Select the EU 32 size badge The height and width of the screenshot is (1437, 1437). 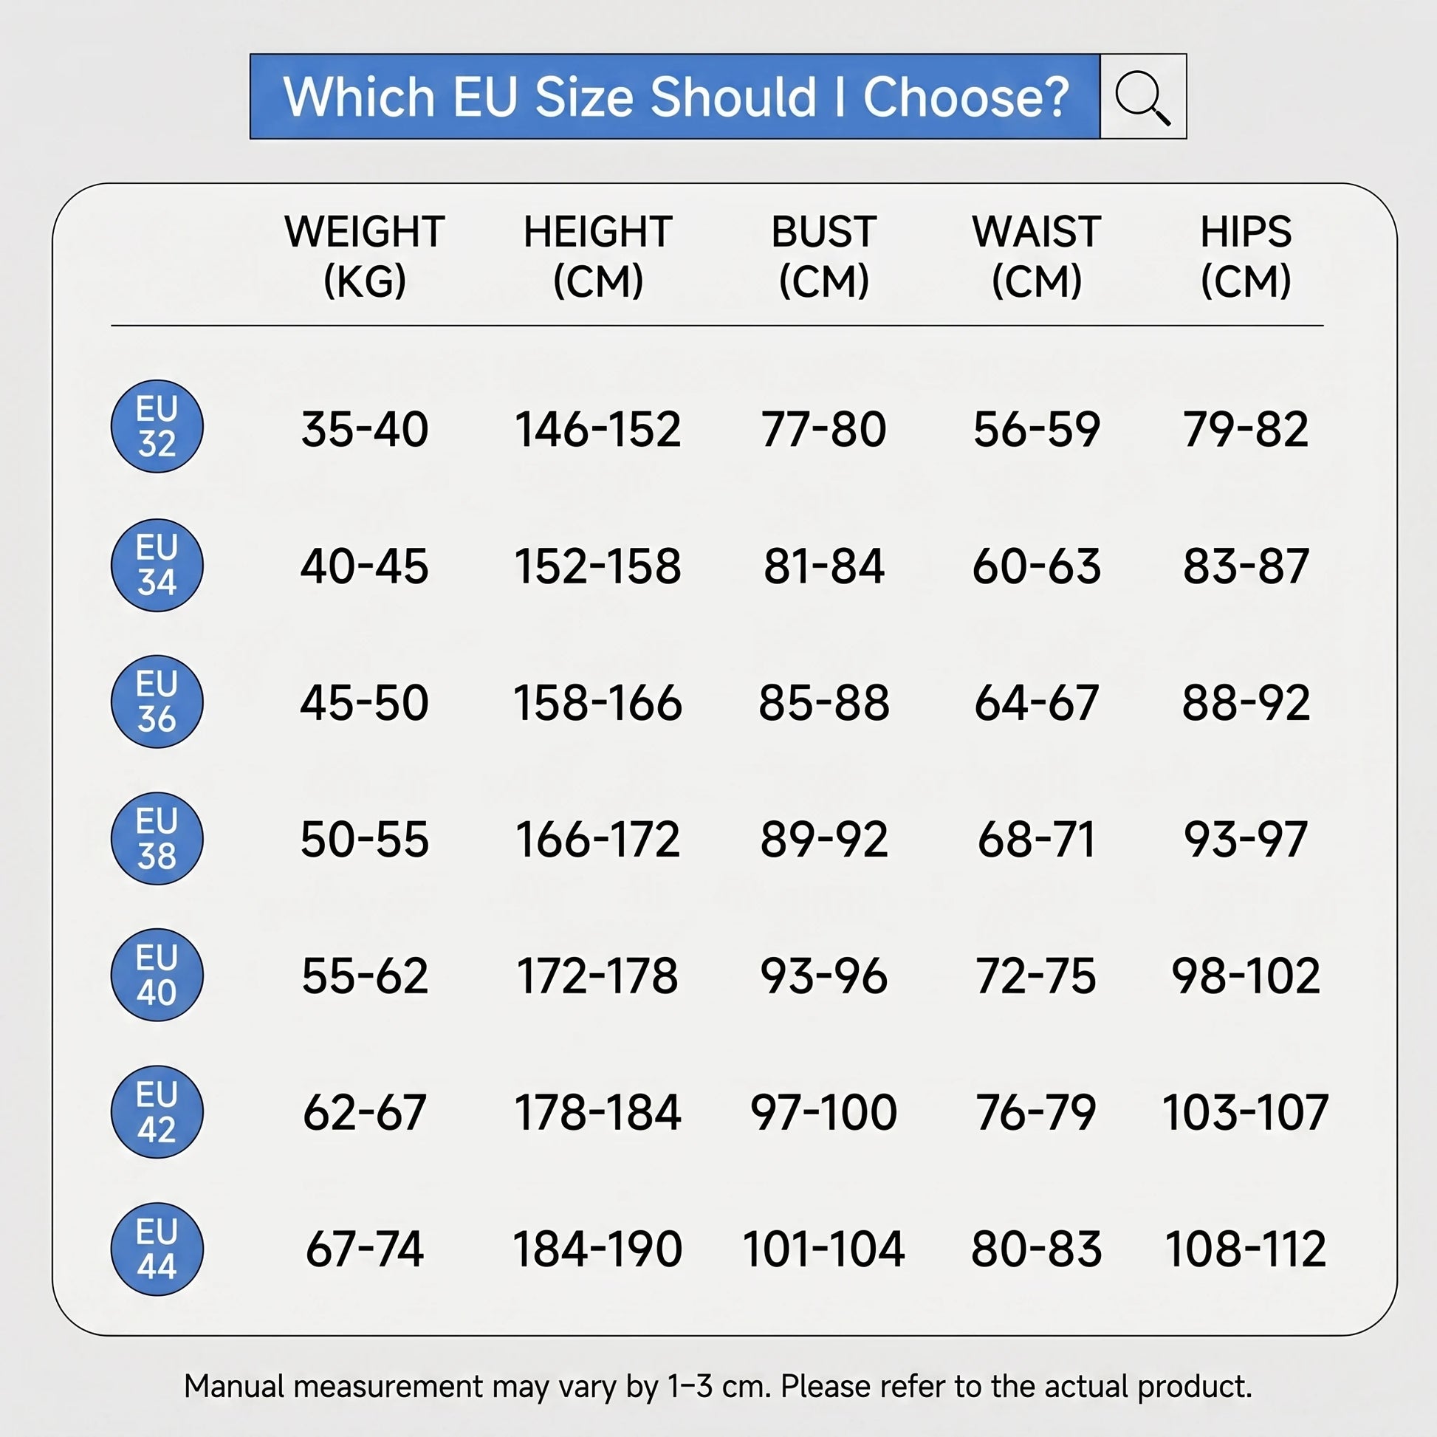(x=157, y=426)
